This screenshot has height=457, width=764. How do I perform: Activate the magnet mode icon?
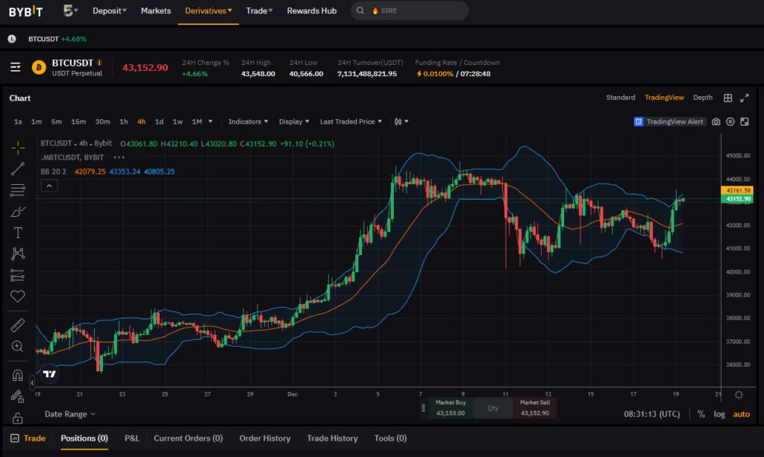18,375
